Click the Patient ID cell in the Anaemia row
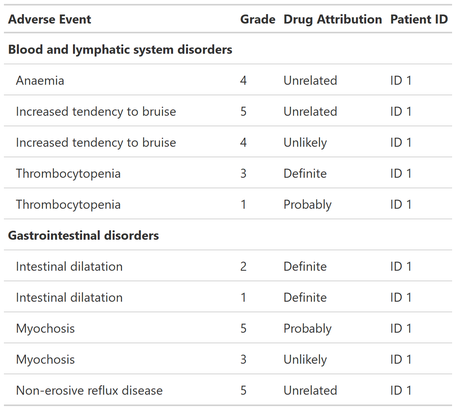Image resolution: width=456 pixels, height=410 pixels. coord(401,80)
